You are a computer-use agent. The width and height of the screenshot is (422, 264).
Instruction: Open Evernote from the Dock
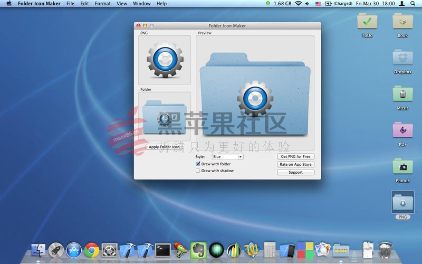tap(198, 250)
